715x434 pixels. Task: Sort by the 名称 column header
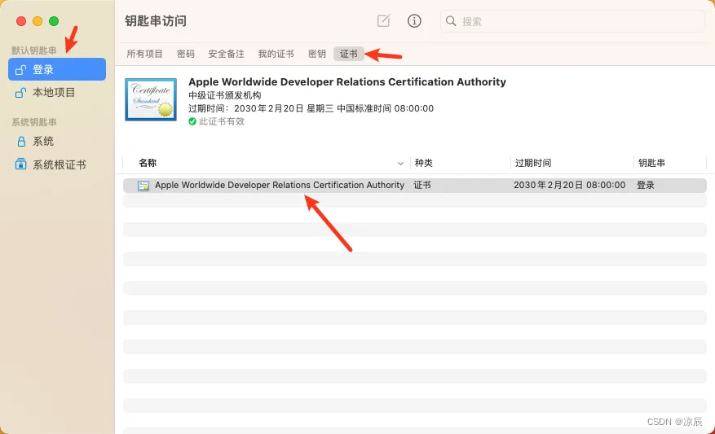coord(148,163)
